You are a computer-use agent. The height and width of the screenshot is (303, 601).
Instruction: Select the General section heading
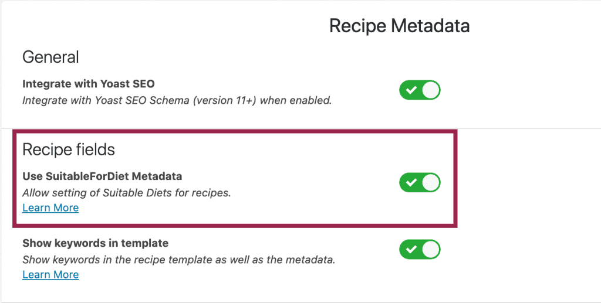point(50,57)
